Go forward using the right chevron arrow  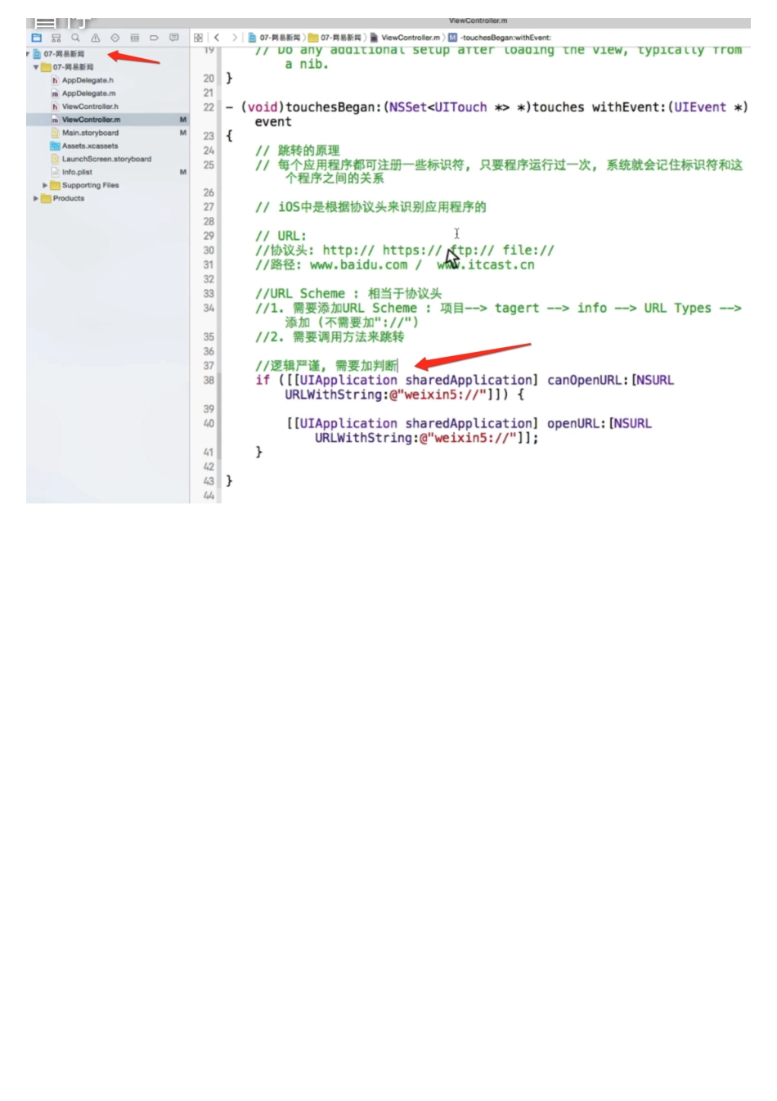pyautogui.click(x=234, y=37)
